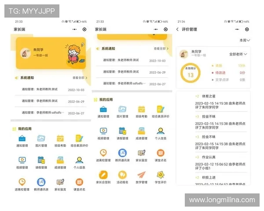Select the 文字点评 0条 row
The width and height of the screenshot is (264, 211).
pyautogui.click(x=228, y=80)
